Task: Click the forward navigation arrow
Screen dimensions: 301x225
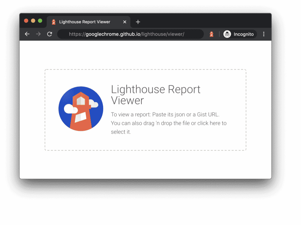Action: (x=38, y=34)
